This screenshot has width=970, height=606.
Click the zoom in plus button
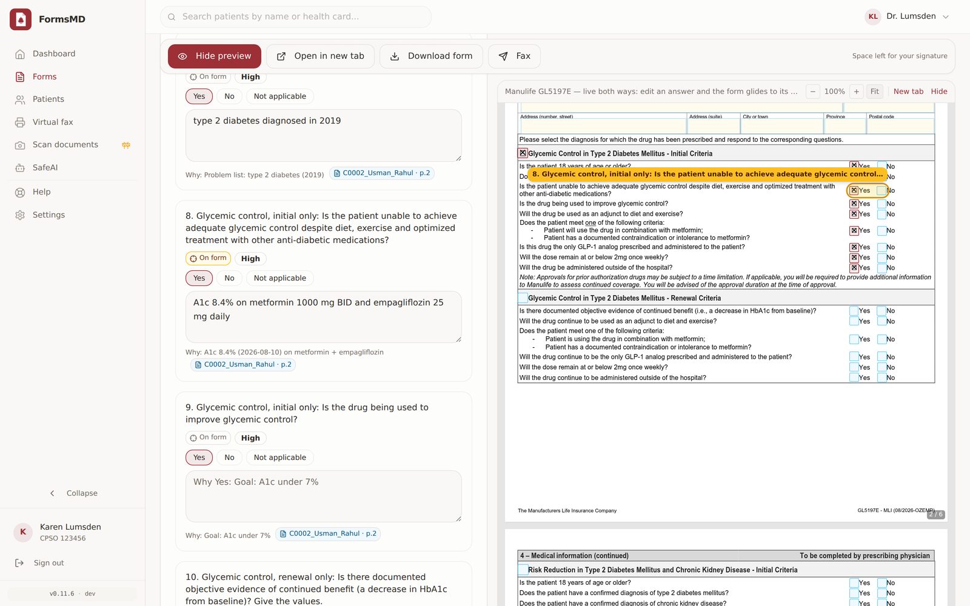(x=856, y=92)
